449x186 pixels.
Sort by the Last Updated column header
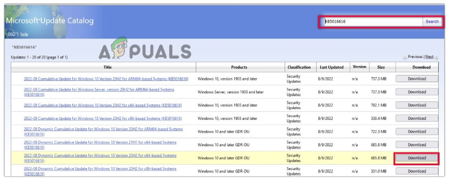tap(332, 67)
